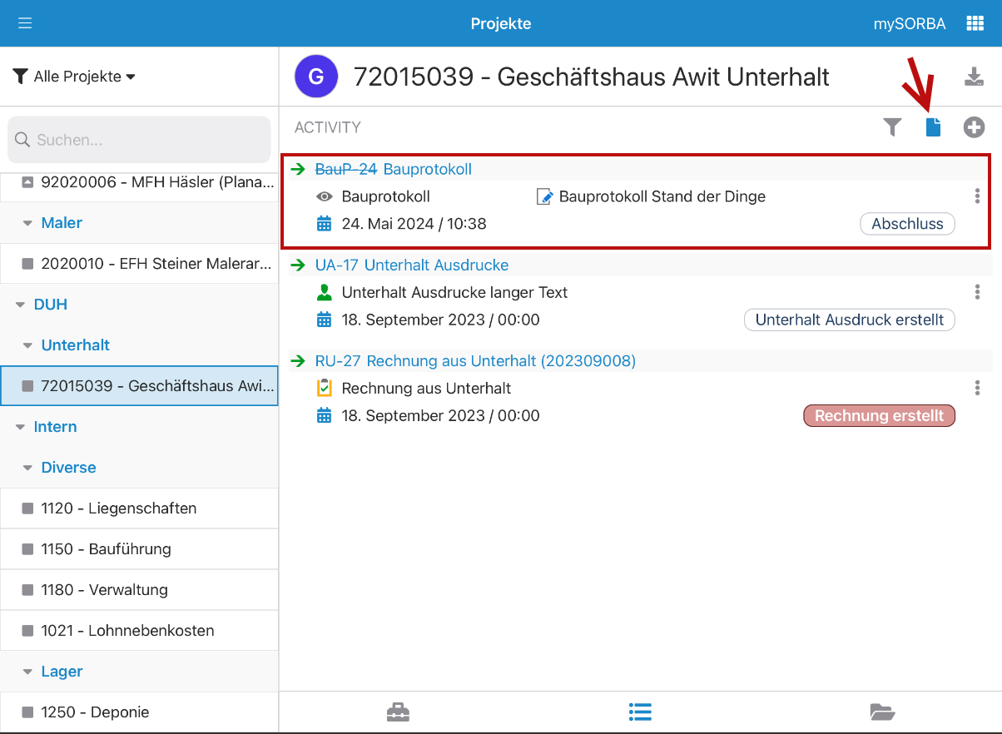Select project 1120 - Liegenschaften

click(x=139, y=508)
